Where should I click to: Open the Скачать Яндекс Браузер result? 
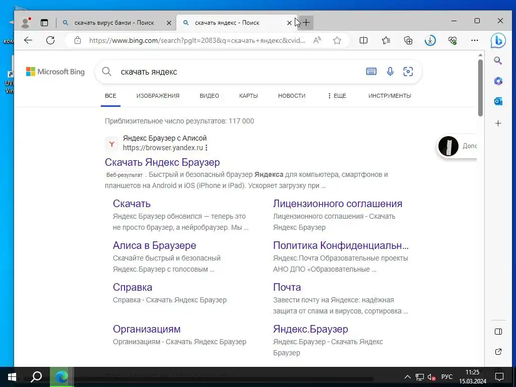162,162
